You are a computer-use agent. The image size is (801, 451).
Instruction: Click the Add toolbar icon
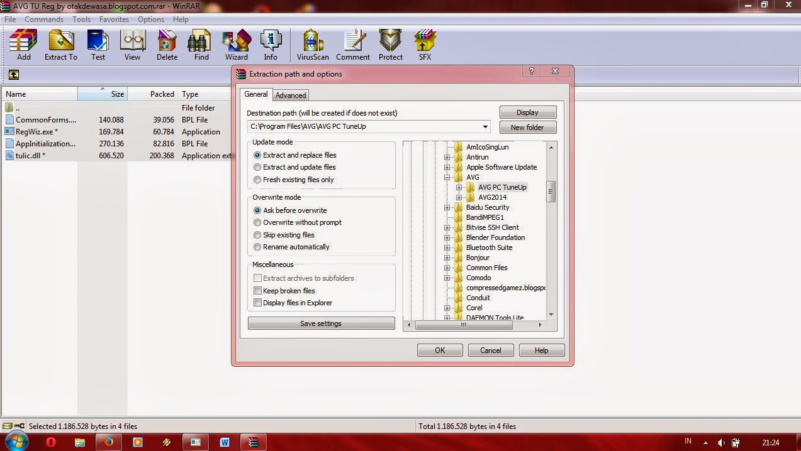23,45
